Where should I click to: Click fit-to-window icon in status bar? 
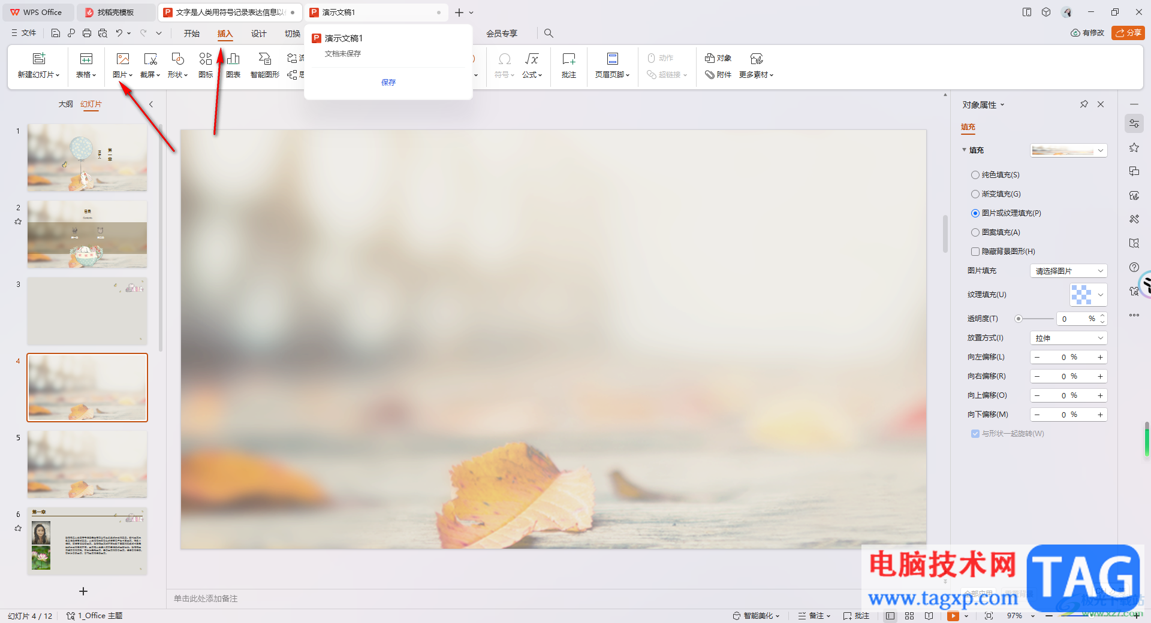tap(989, 616)
